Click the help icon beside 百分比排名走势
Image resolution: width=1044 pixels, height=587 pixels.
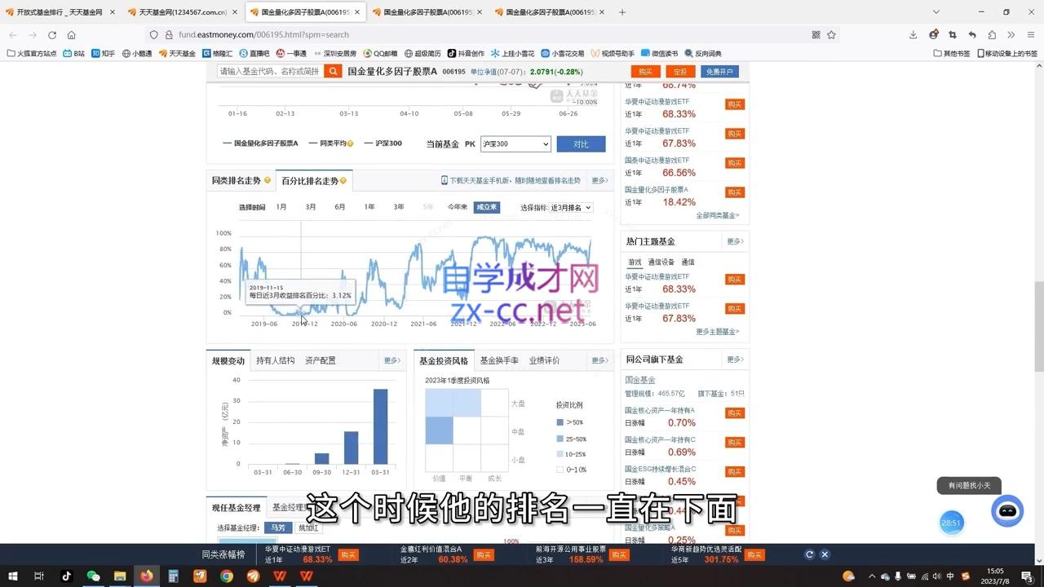coord(343,180)
